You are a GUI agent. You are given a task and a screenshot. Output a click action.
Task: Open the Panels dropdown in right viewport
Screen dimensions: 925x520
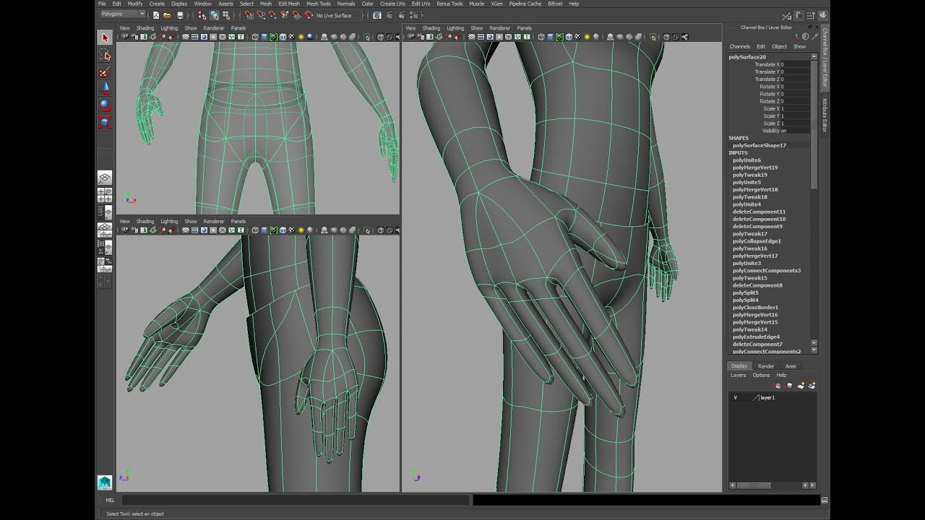point(524,28)
